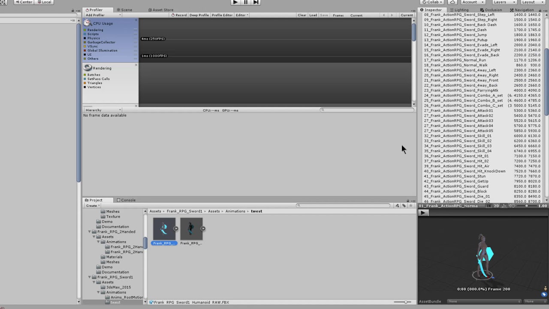This screenshot has width=549, height=309.
Task: Toggle the IK option in the preview bar
Action: tap(490, 206)
